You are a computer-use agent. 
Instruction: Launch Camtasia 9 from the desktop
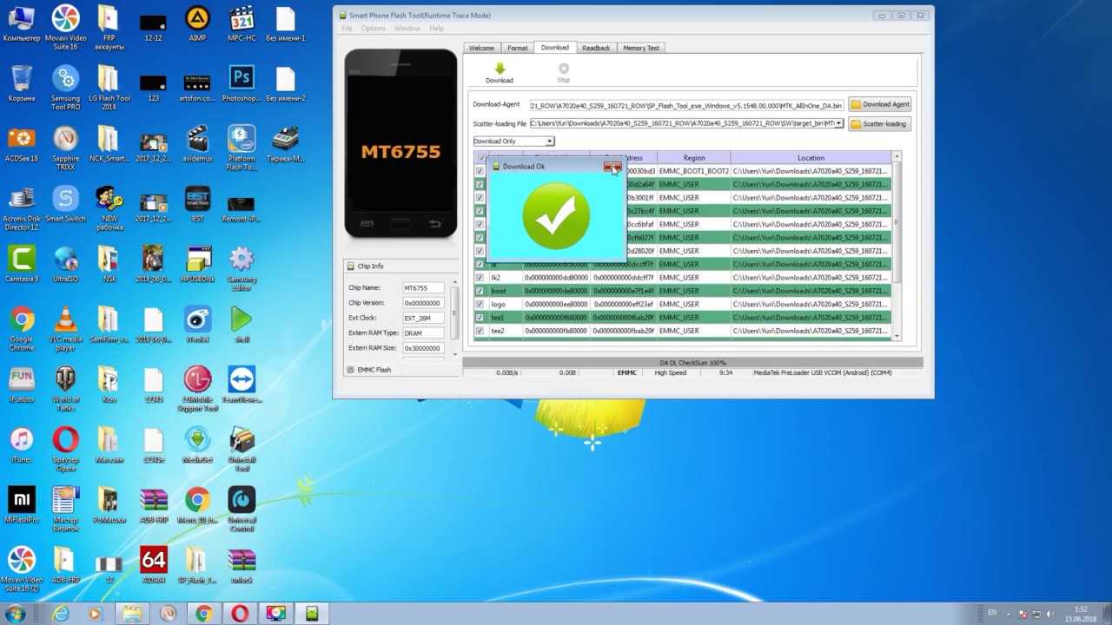click(x=22, y=264)
